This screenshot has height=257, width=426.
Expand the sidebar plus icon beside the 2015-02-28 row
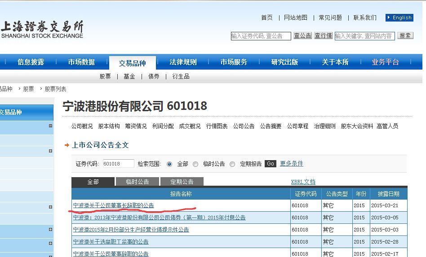(x=50, y=243)
